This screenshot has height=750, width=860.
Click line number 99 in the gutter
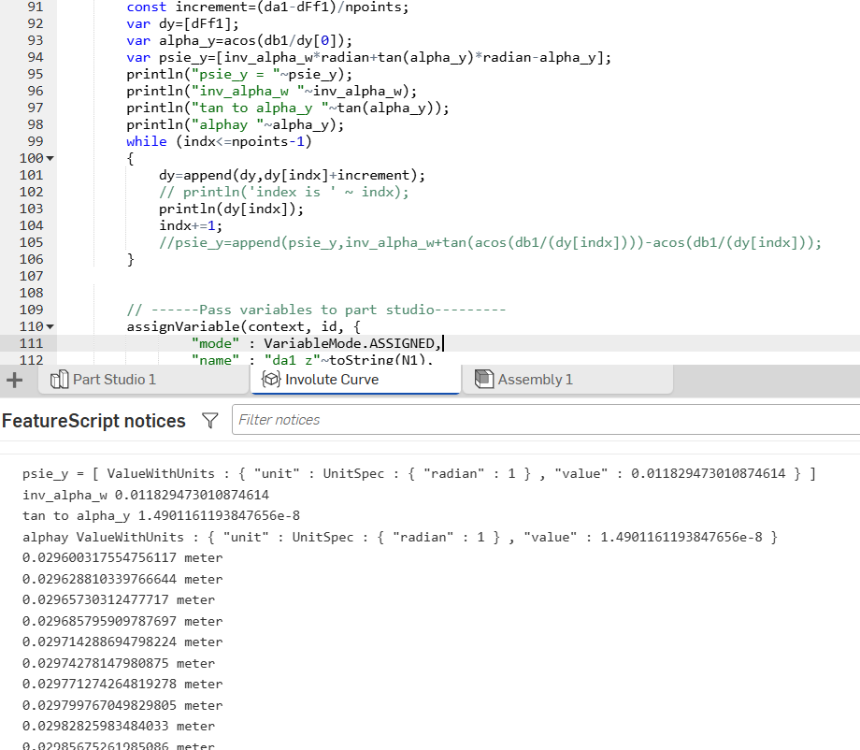click(36, 141)
